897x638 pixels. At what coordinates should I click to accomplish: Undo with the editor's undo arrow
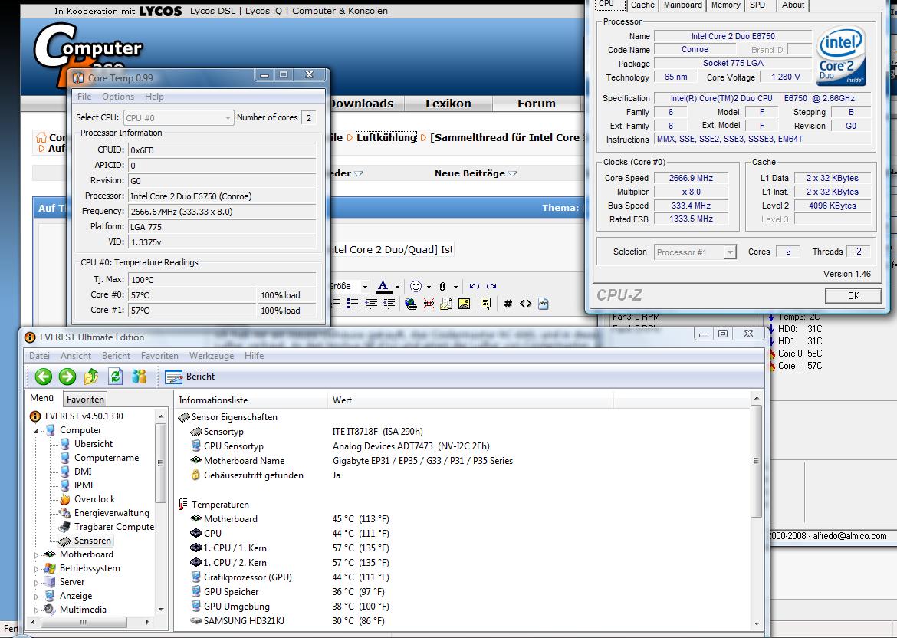(475, 286)
